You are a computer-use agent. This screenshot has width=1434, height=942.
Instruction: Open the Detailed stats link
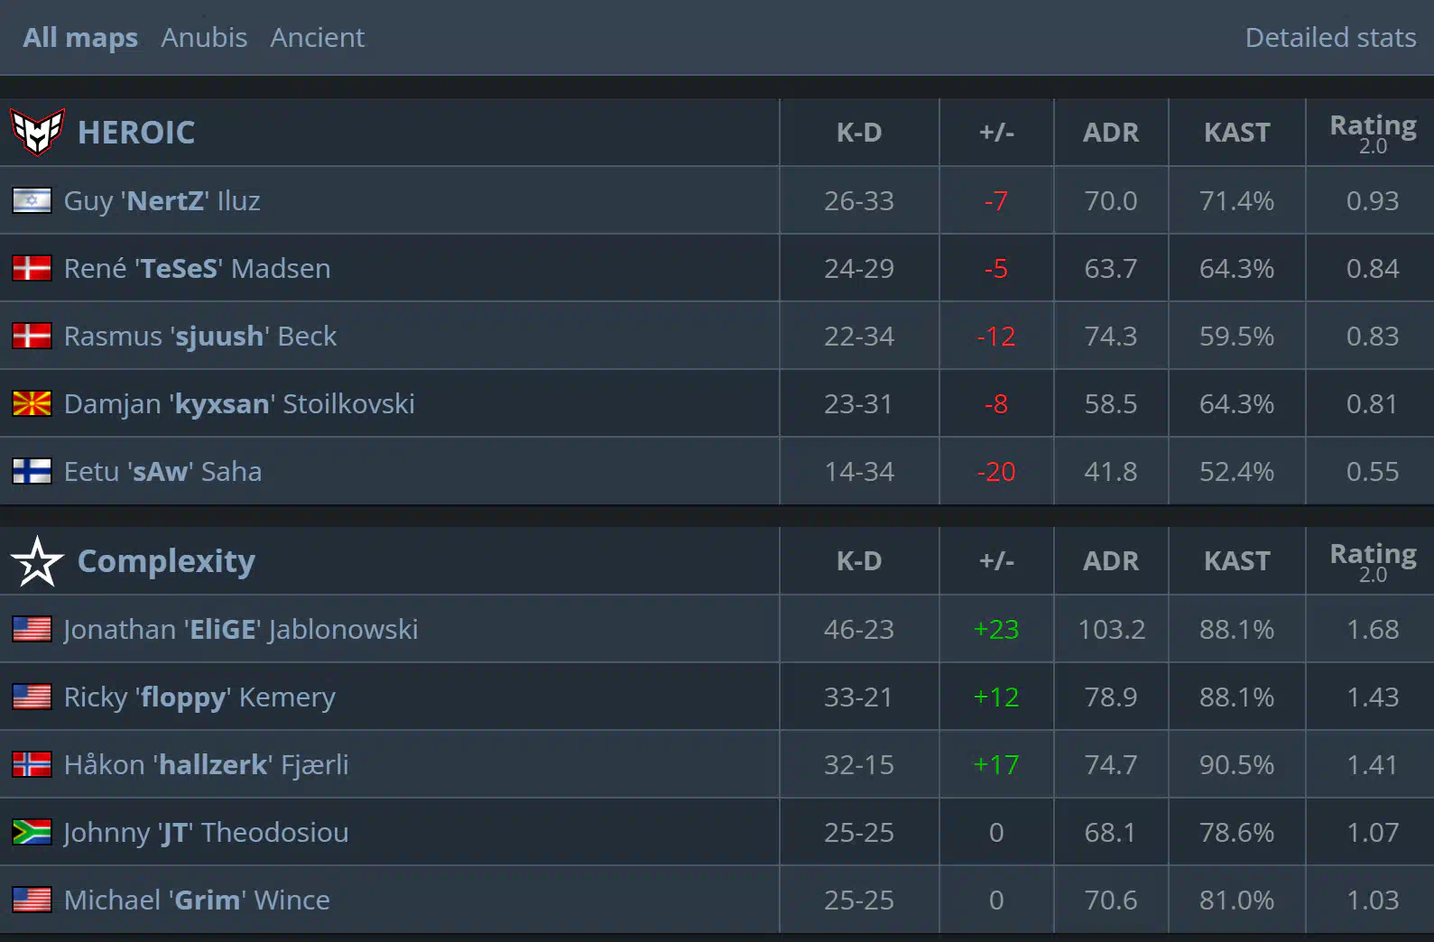coord(1330,38)
